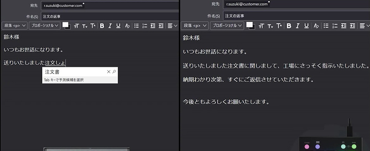This screenshot has height=151, width=370.
Task: Click the Tab キーで予測候補を選択 hint
Action: pos(64,80)
